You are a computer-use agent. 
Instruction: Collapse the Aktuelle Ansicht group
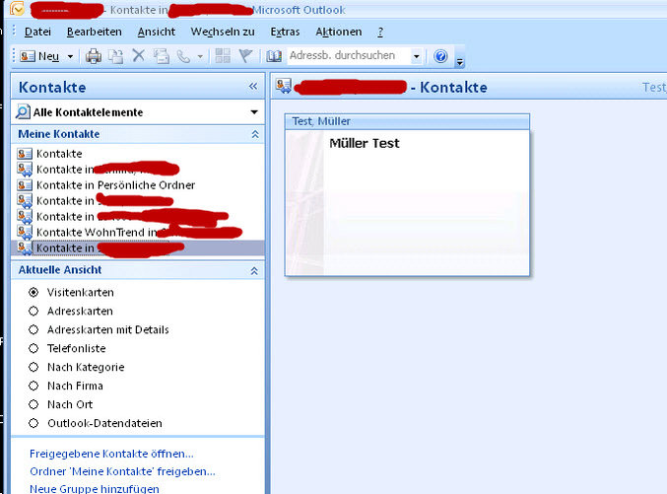tap(254, 271)
